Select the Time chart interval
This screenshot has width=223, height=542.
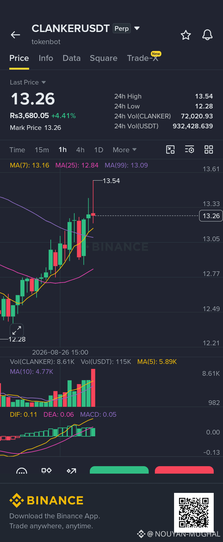(x=17, y=150)
